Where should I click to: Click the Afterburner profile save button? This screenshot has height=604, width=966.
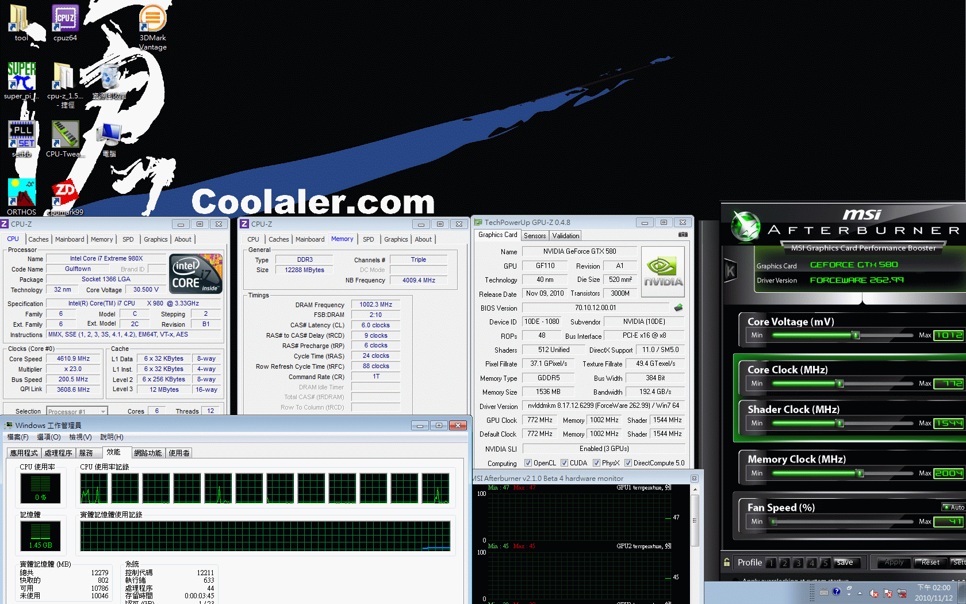(848, 563)
